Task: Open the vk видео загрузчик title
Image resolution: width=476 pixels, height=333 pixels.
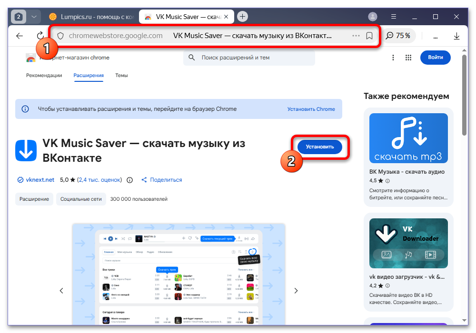Action: coord(407,277)
